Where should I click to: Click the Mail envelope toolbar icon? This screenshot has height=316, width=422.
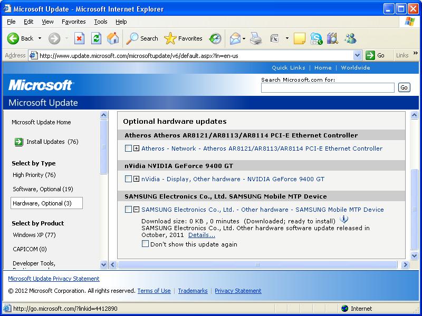tap(235, 38)
